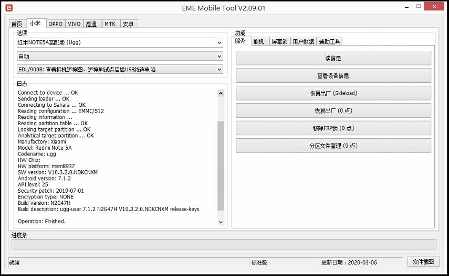
Task: Switch to the 高通 tab
Action: pyautogui.click(x=91, y=24)
